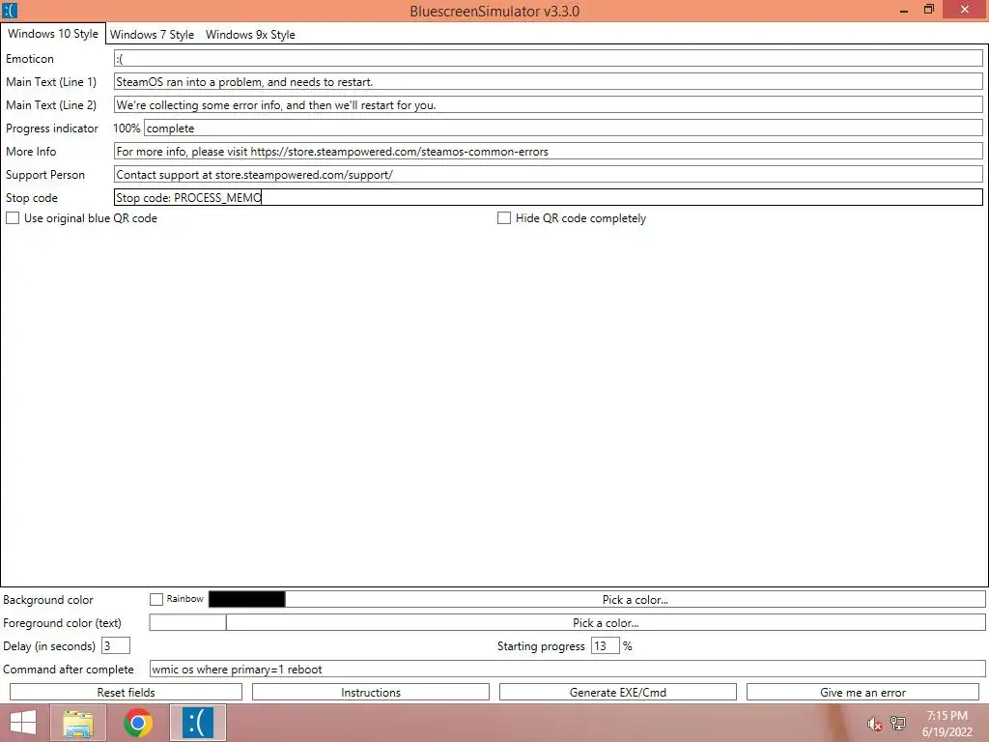The height and width of the screenshot is (742, 989).
Task: Switch to the Windows 10 Style tab
Action: pyautogui.click(x=53, y=34)
